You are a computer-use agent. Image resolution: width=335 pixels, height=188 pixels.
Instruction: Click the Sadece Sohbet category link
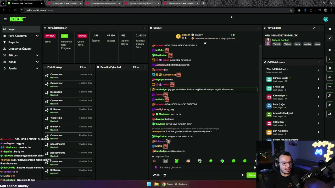point(280,40)
